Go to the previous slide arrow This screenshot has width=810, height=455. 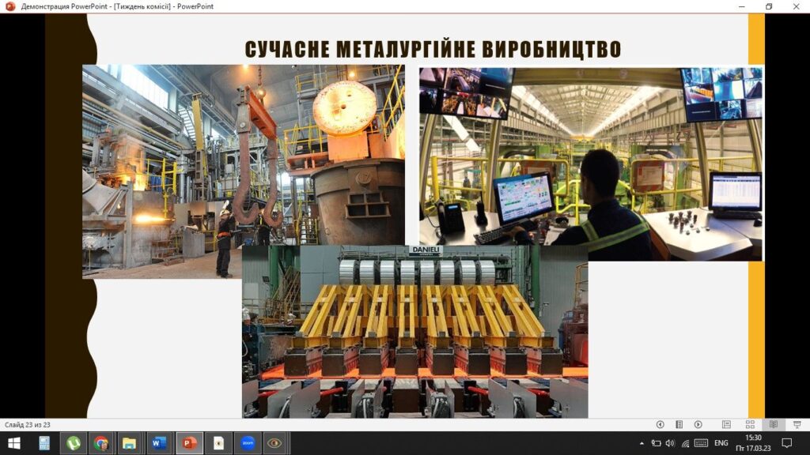point(660,424)
